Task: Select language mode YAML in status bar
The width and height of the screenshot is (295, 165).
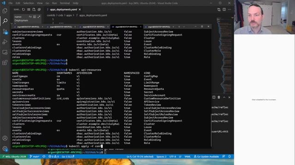Action: (187, 157)
